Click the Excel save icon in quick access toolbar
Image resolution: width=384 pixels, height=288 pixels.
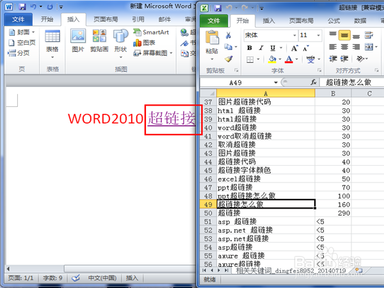[x=218, y=8]
